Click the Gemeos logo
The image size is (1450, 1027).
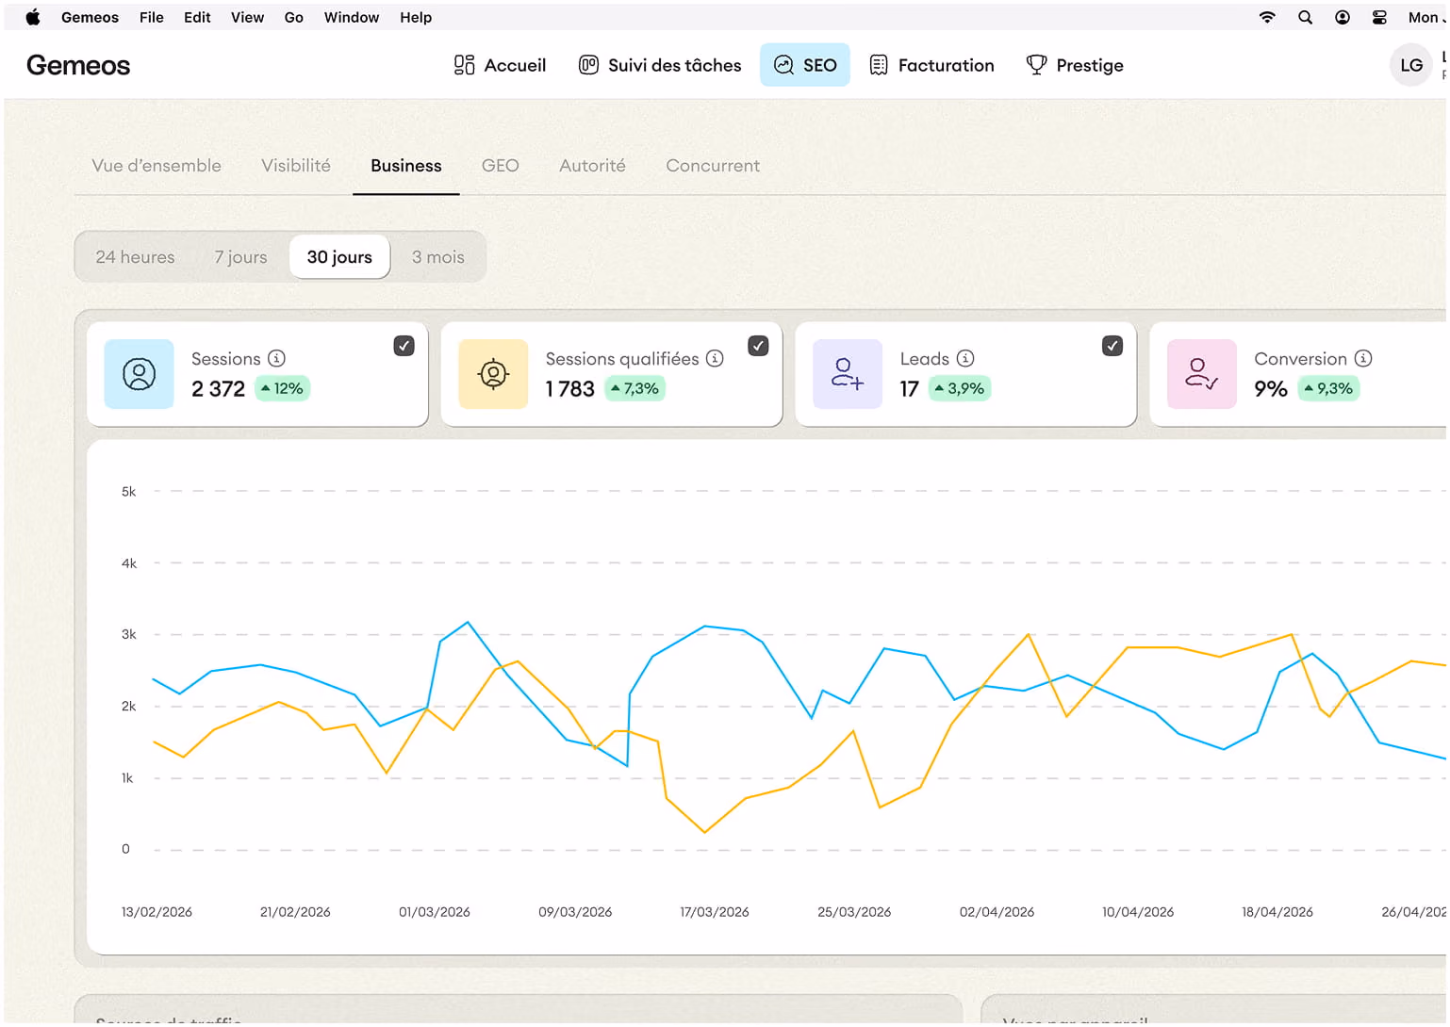pos(78,65)
